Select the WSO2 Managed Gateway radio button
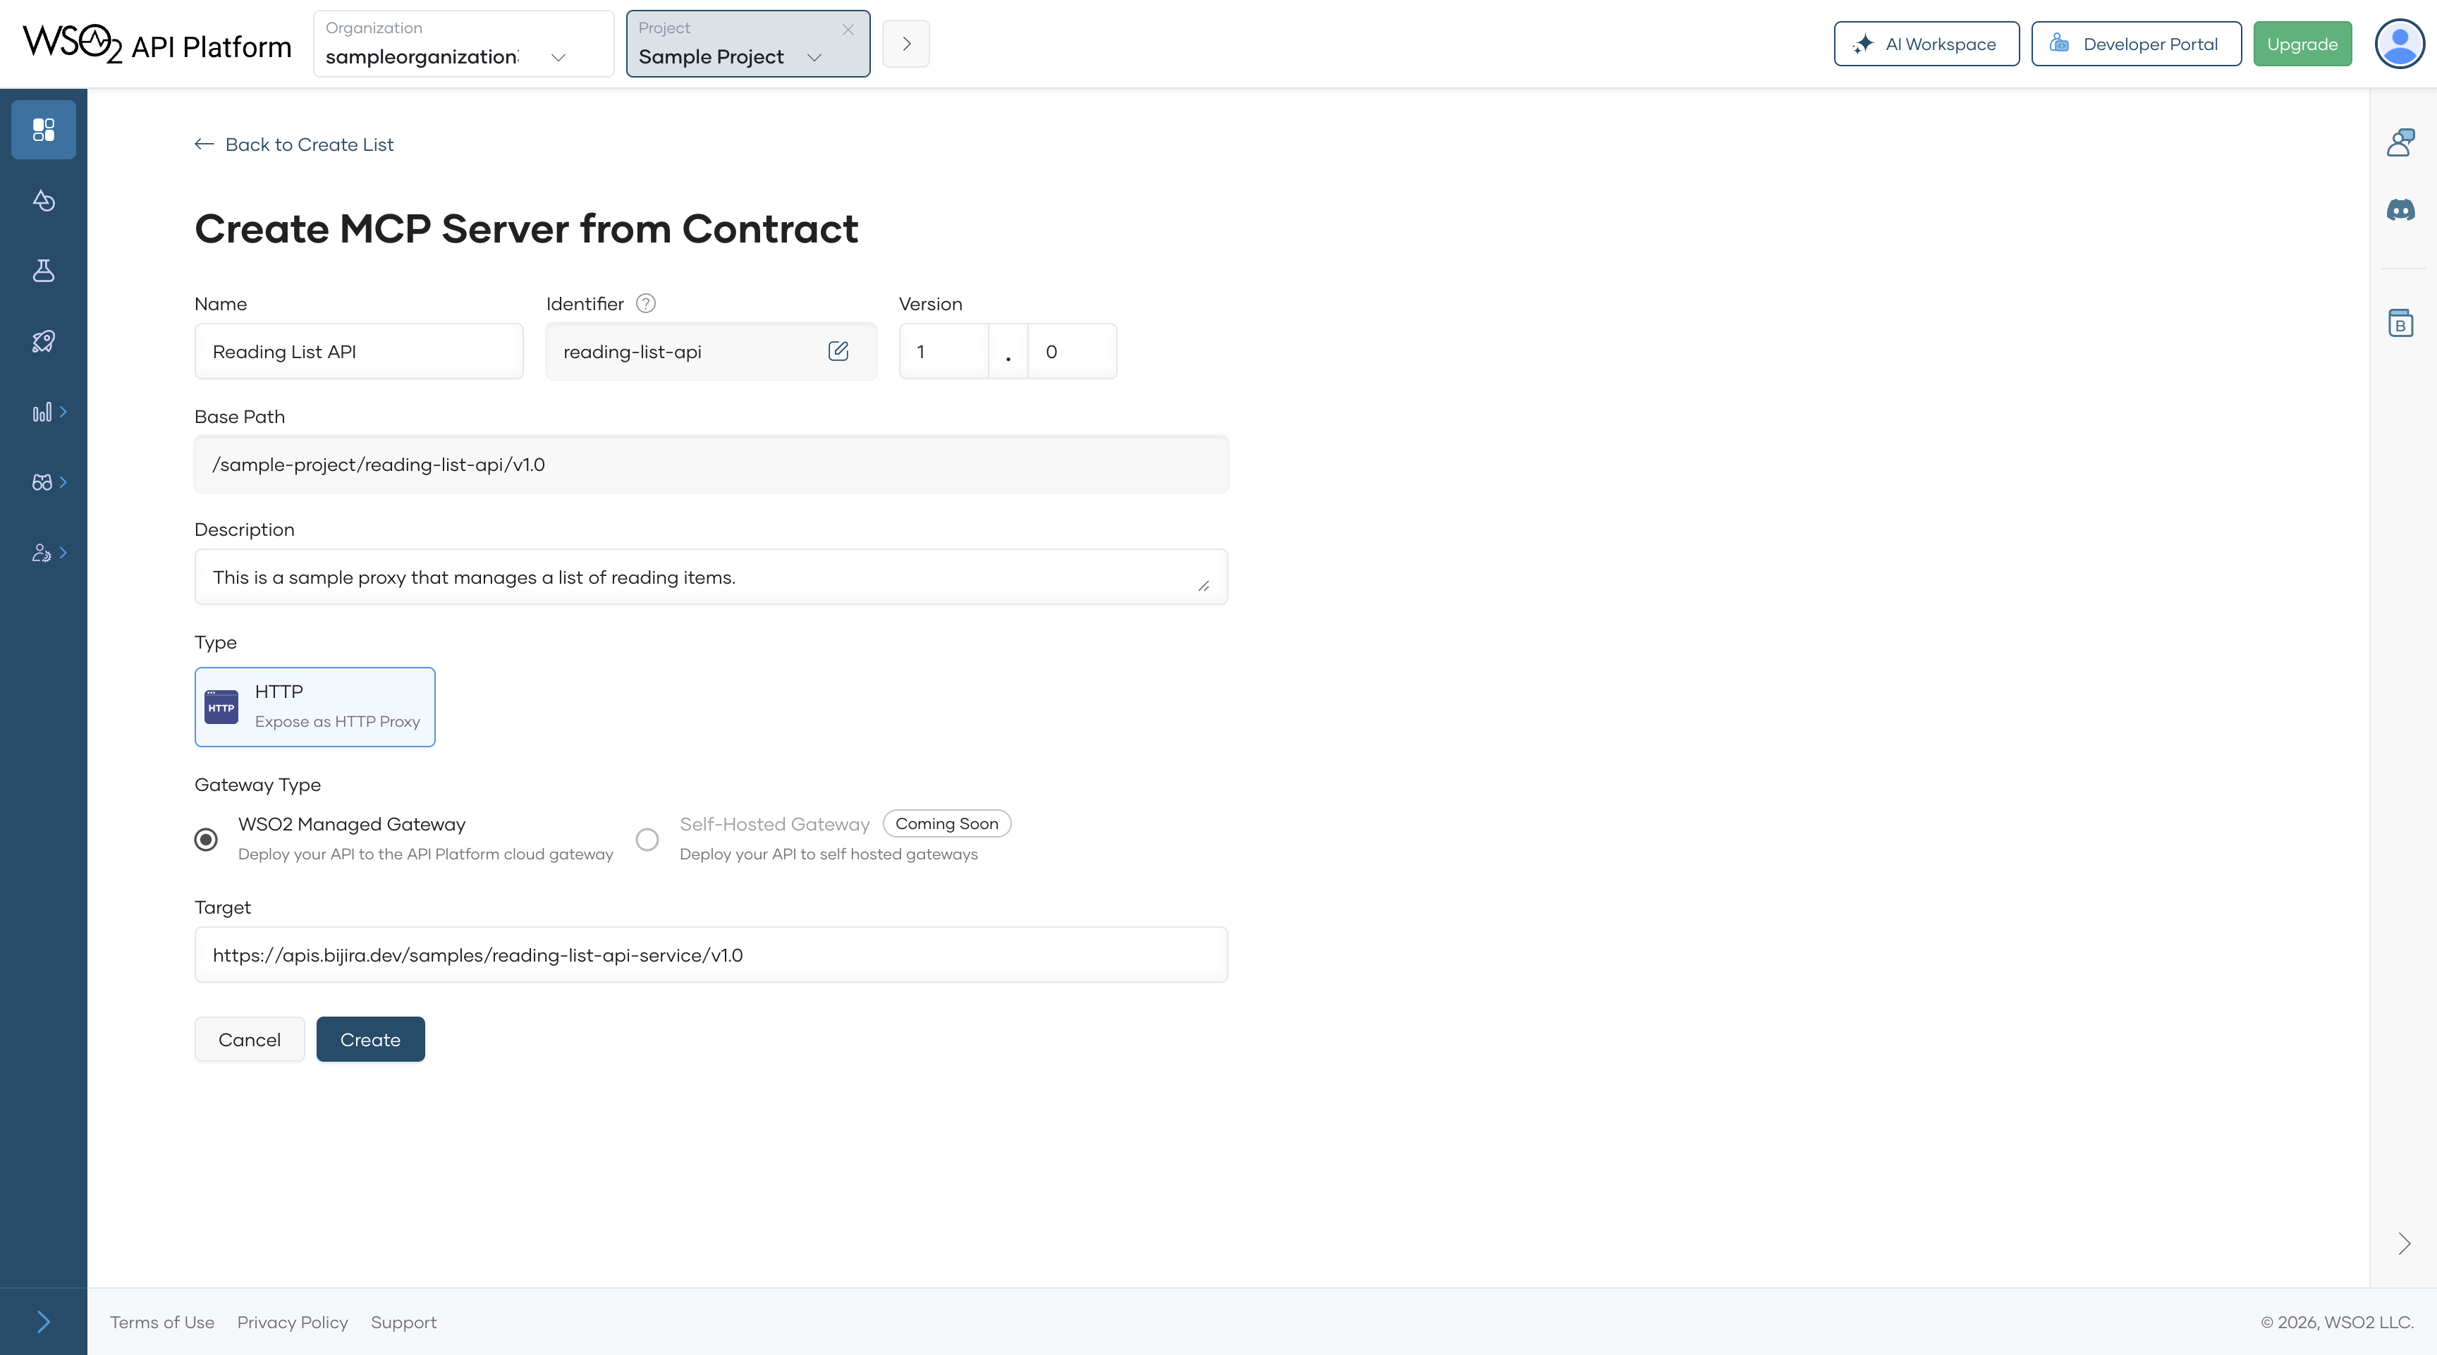Viewport: 2437px width, 1355px height. click(x=205, y=839)
